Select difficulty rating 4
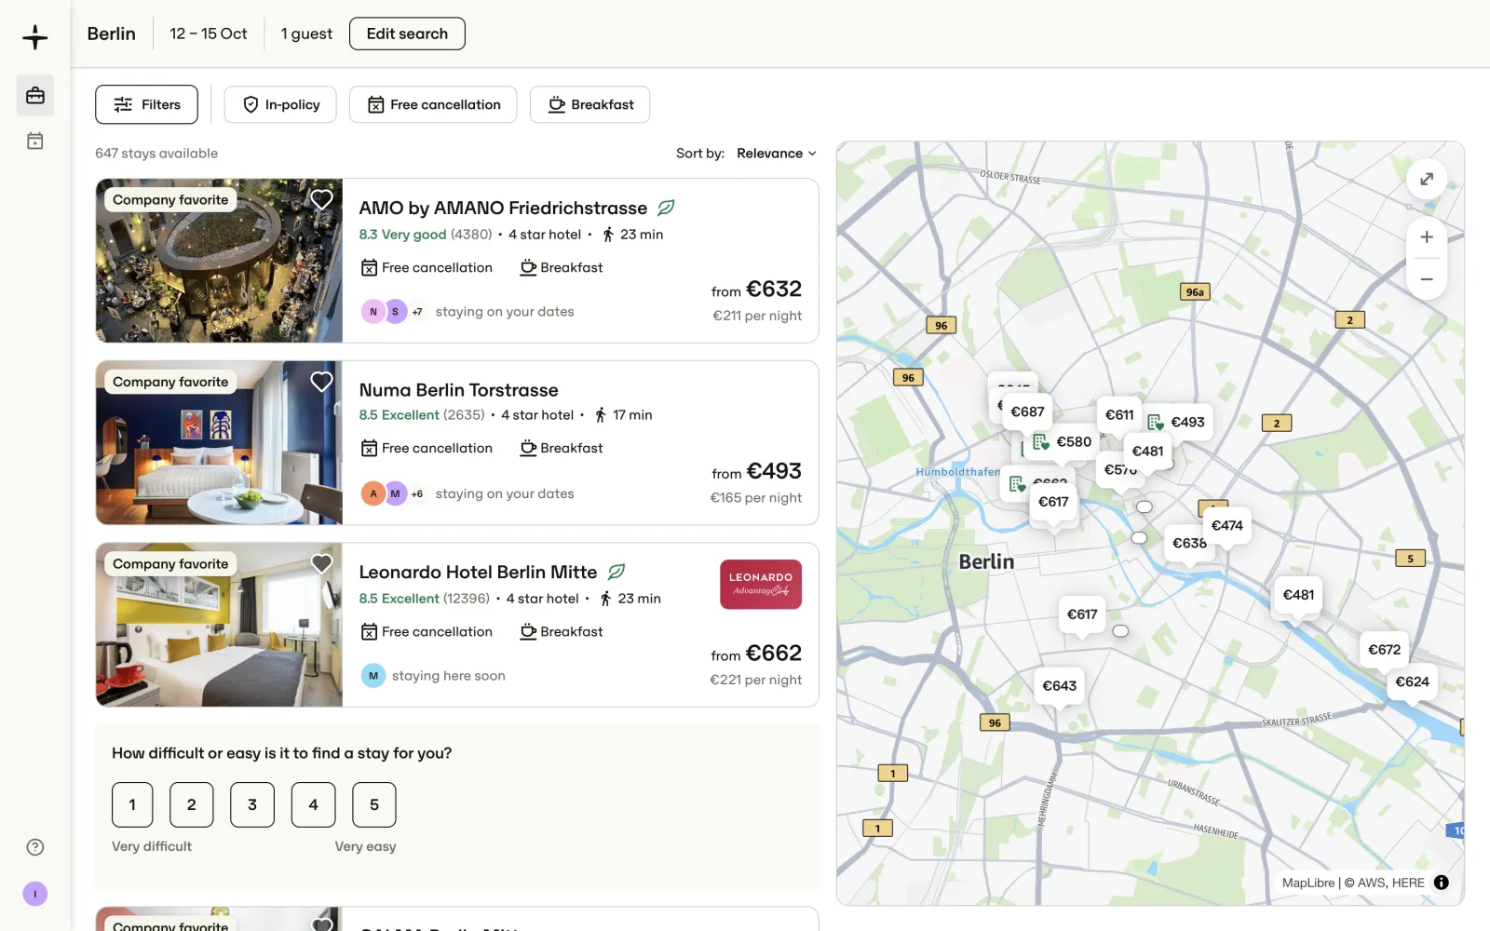This screenshot has width=1490, height=931. point(313,804)
